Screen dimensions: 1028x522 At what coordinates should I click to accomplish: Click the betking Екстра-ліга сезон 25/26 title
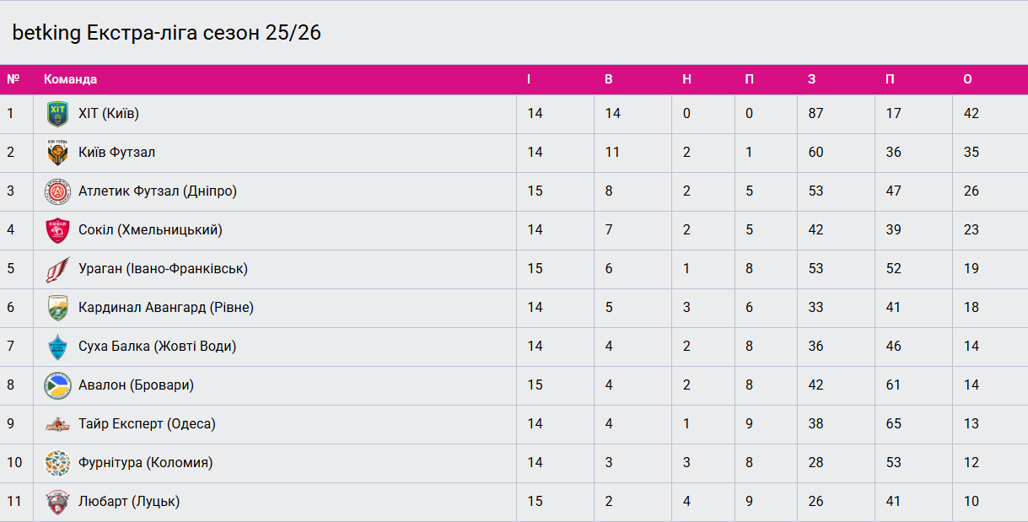tap(166, 33)
